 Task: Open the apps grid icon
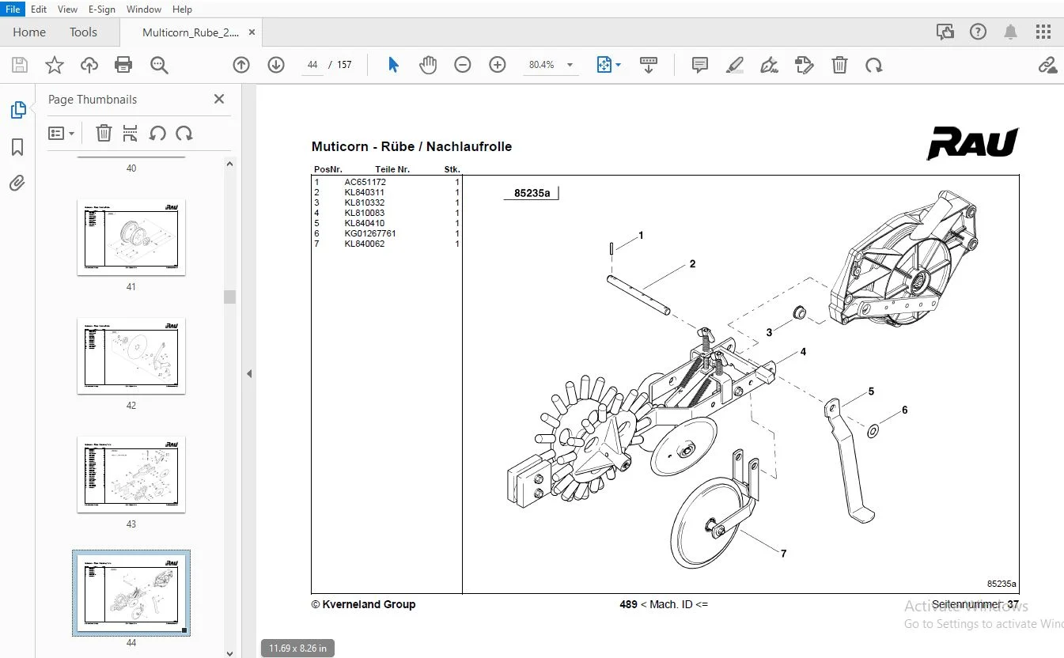(x=1043, y=32)
